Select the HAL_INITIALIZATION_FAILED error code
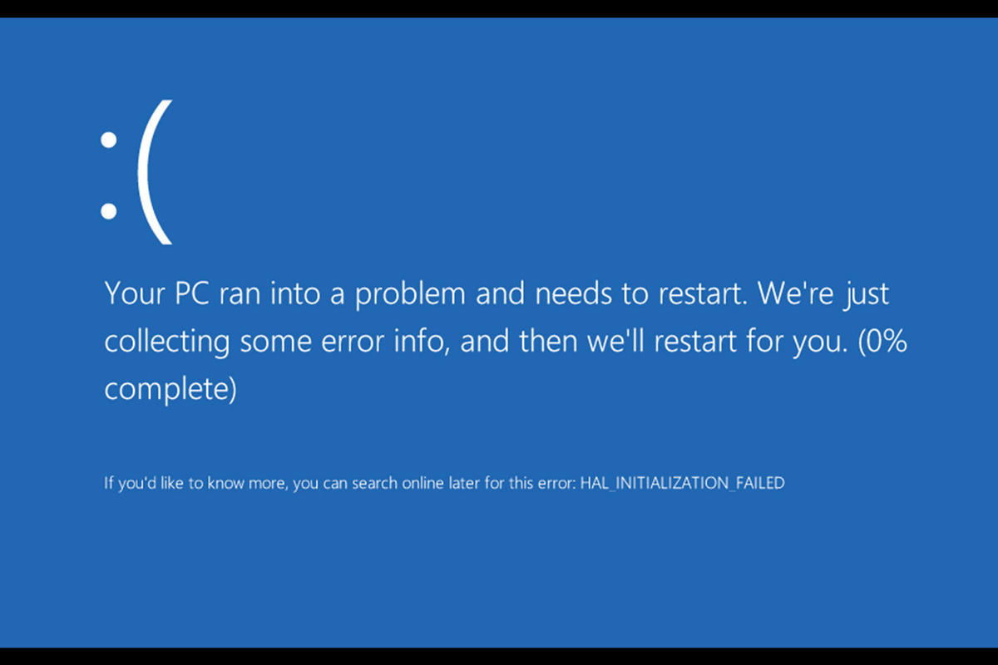Screen dimensions: 998x665 pos(682,483)
